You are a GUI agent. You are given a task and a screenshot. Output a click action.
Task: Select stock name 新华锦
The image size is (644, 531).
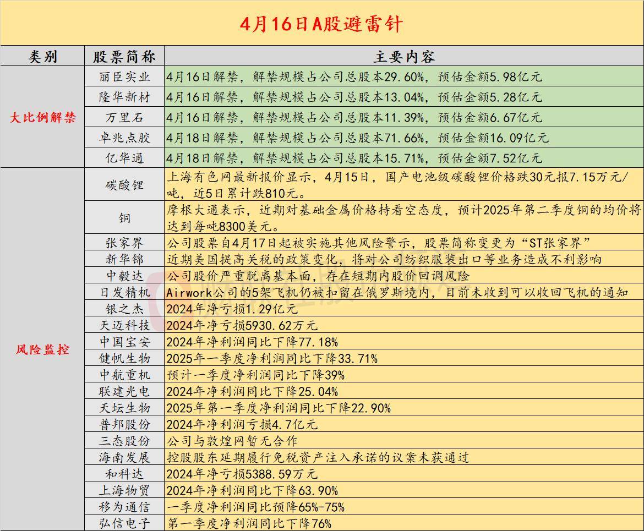[124, 259]
